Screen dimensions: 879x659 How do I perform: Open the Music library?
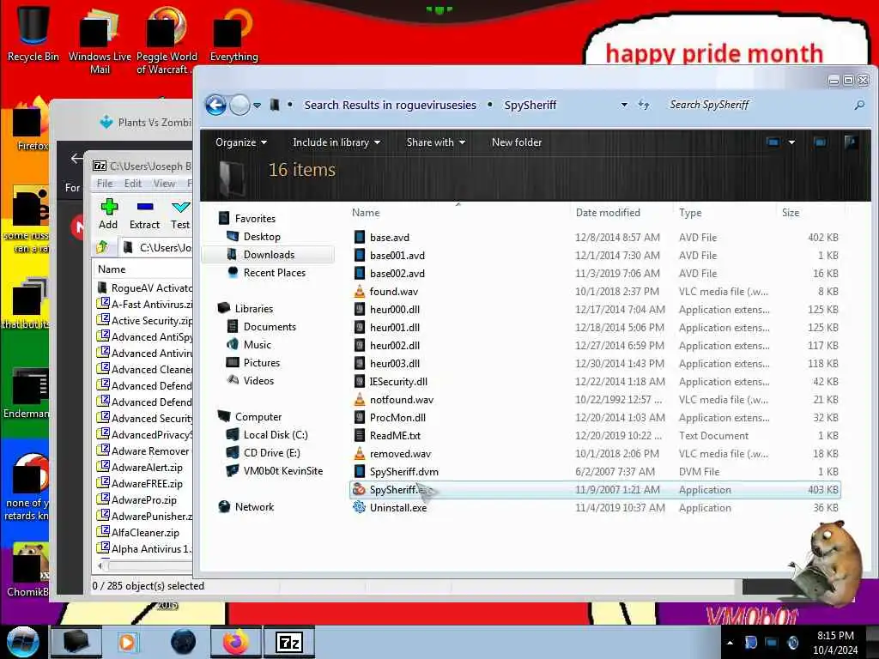257,344
